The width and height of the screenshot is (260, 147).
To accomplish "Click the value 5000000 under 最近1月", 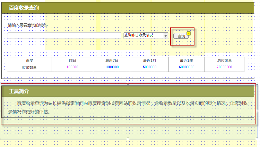I will (150, 67).
